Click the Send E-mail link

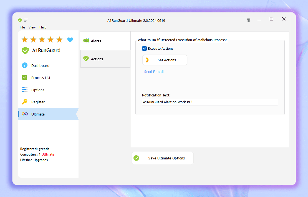click(154, 72)
